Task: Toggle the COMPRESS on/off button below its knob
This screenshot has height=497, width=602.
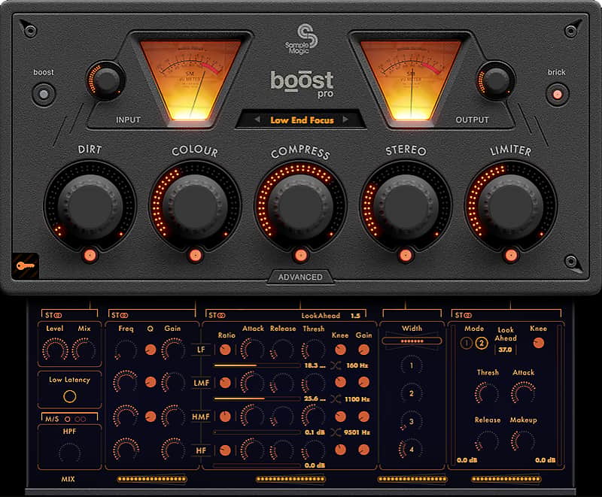Action: [x=300, y=256]
